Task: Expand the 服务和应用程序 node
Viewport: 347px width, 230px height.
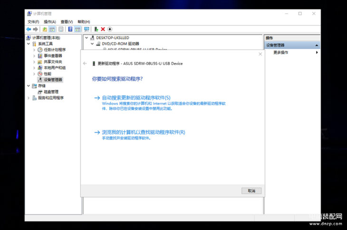Action: (29, 98)
